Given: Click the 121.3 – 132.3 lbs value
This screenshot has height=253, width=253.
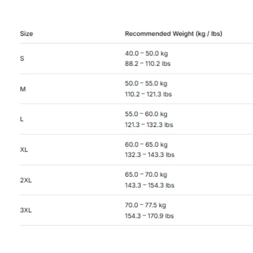Looking at the screenshot, I should [x=149, y=125].
